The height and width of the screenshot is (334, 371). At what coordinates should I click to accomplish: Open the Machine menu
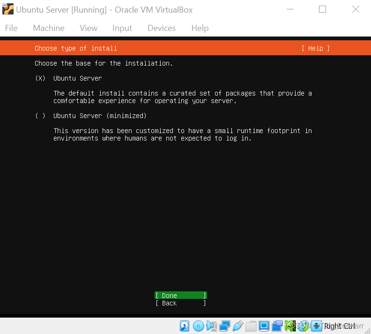49,28
